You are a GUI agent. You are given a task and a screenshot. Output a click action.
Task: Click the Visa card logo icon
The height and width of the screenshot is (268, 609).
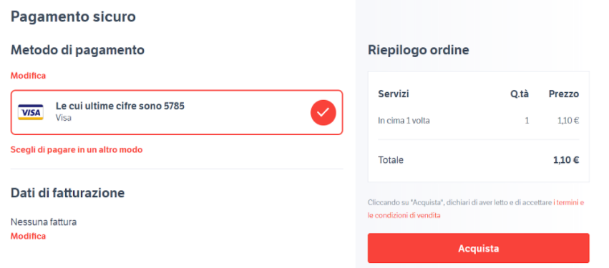31,112
